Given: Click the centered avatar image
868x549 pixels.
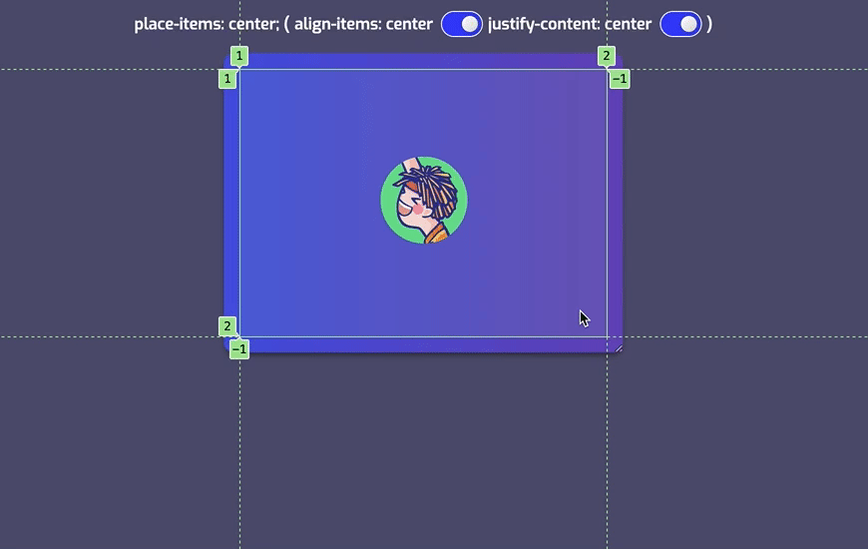Looking at the screenshot, I should tap(424, 200).
